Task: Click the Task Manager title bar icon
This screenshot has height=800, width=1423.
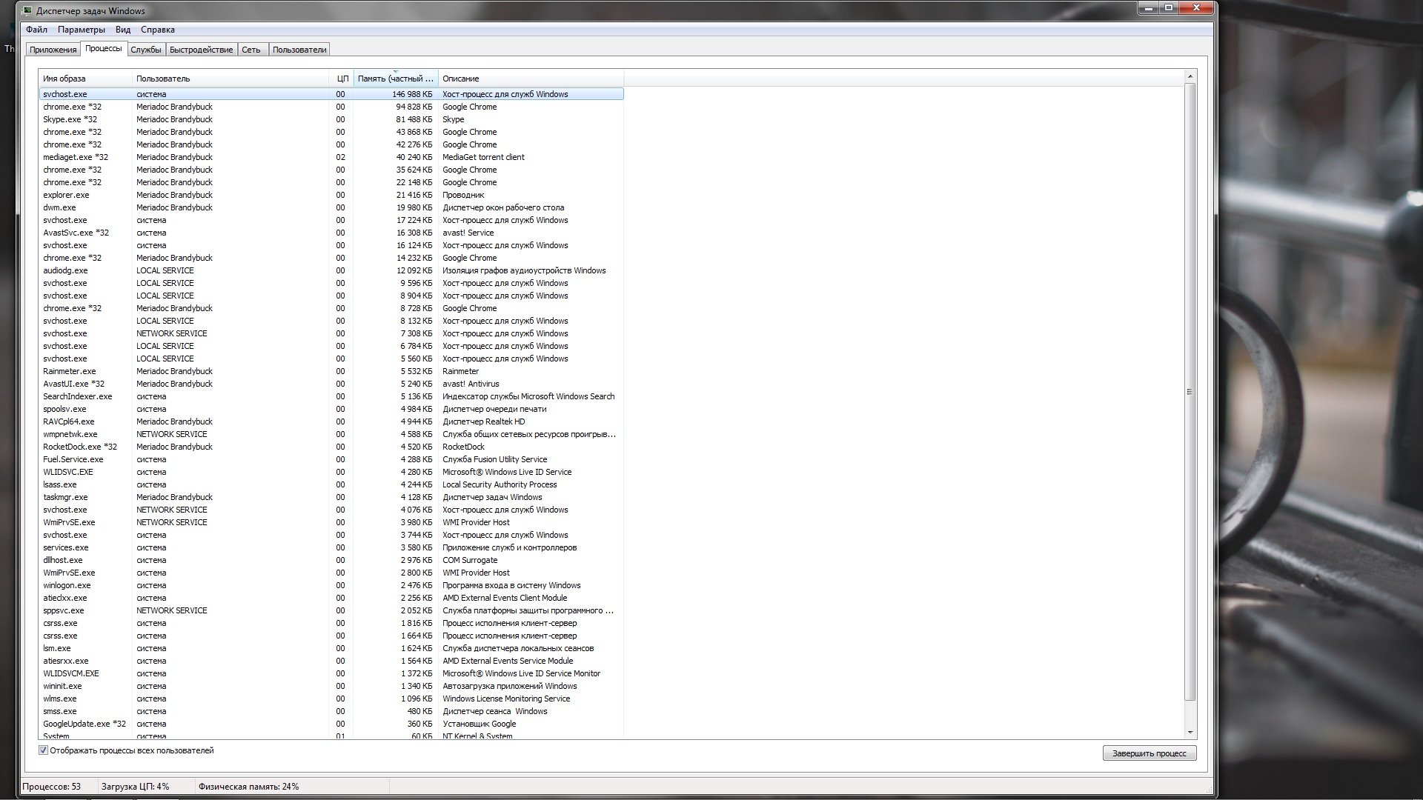Action: point(28,11)
